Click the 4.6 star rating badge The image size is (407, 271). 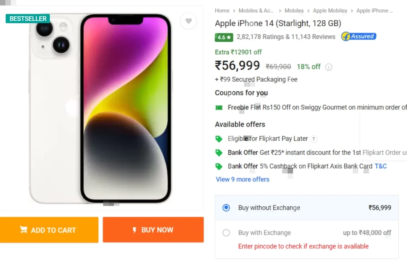224,37
